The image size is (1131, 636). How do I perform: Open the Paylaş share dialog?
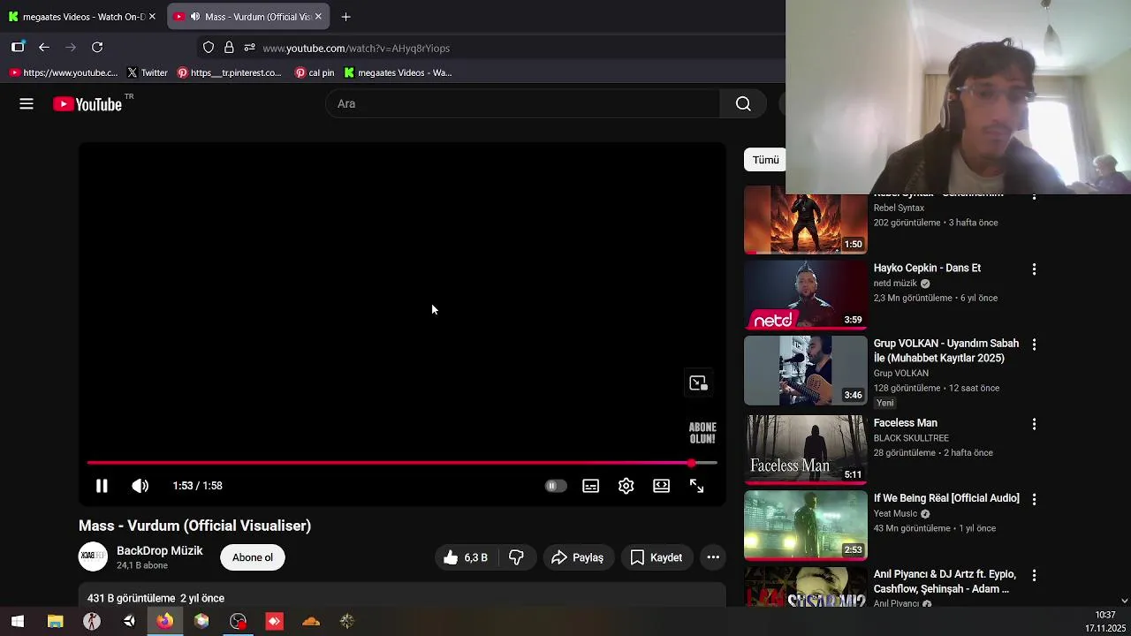point(578,557)
